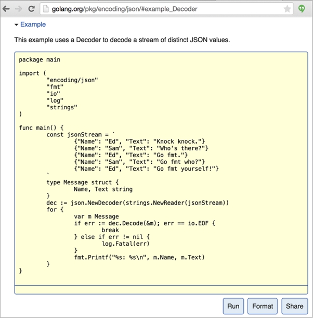The image size is (313, 318).
Task: Click the browser forward arrow
Action: pyautogui.click(x=19, y=9)
